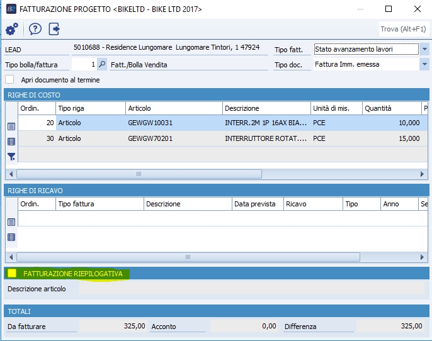Click the 'Anno' column header
This screenshot has height=341, width=432.
click(399, 204)
